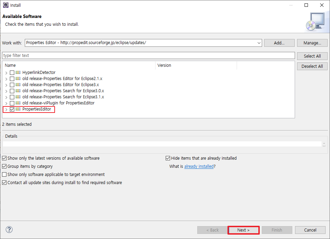Click Select All button

(312, 56)
